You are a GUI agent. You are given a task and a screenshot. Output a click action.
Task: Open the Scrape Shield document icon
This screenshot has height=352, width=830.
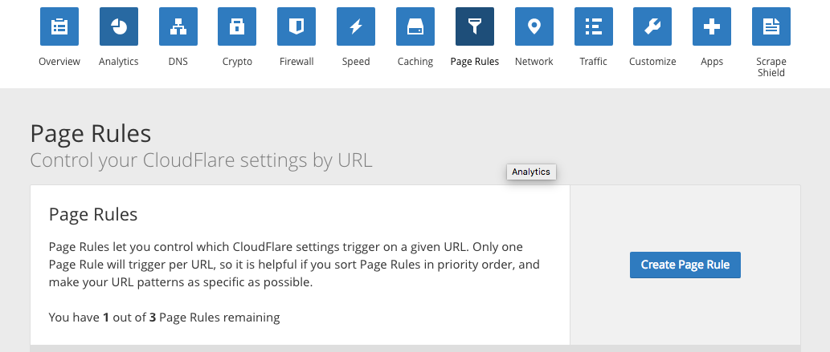click(x=771, y=26)
